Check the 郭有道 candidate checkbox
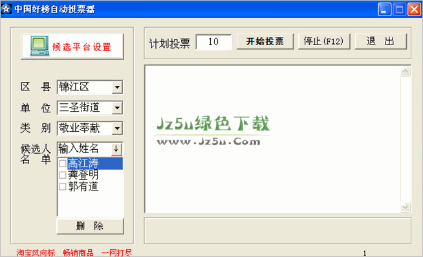 63,187
